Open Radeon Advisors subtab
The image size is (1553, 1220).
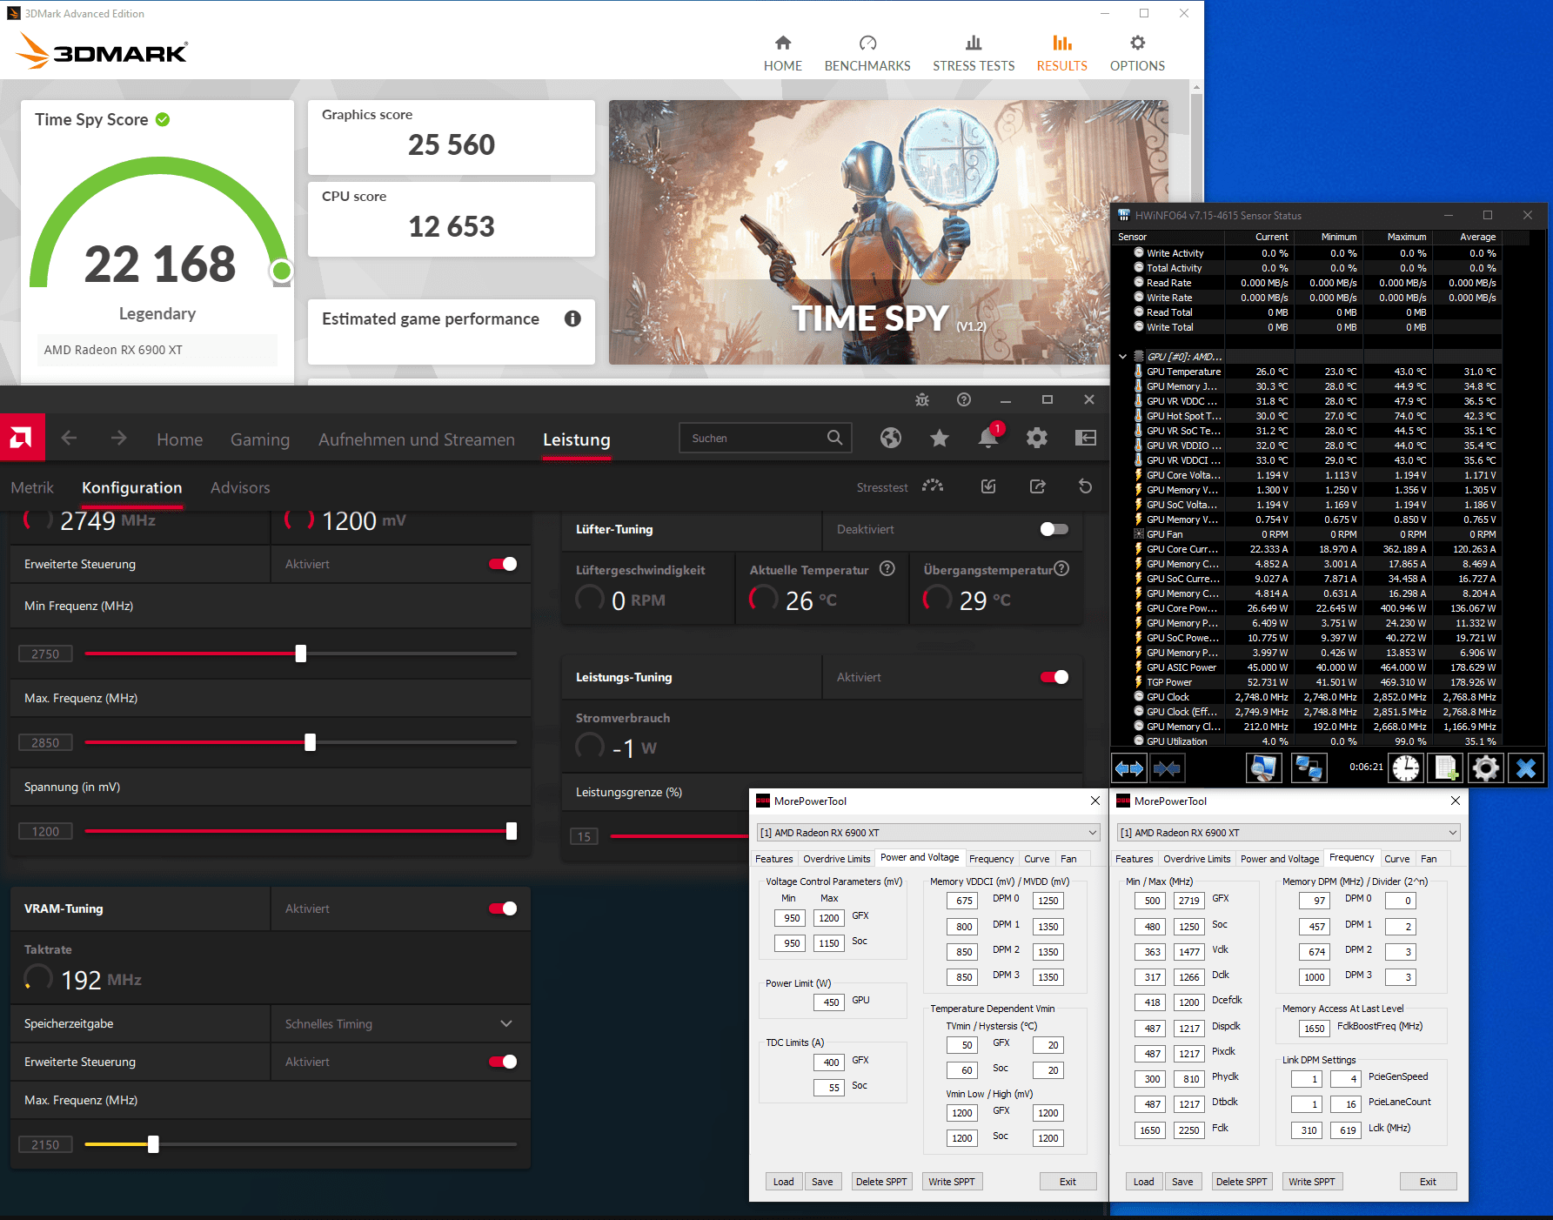click(240, 487)
